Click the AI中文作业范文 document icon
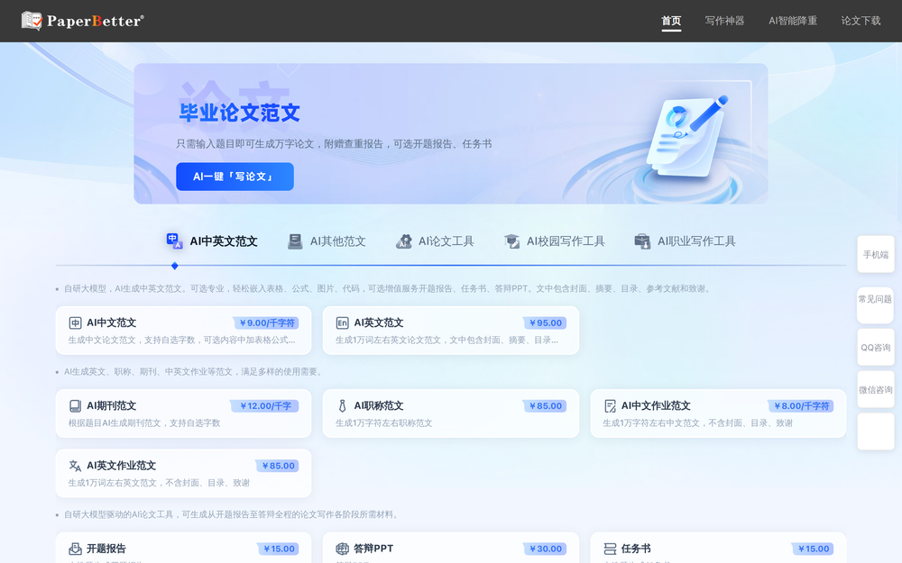Viewport: 902px width, 563px height. [x=610, y=406]
